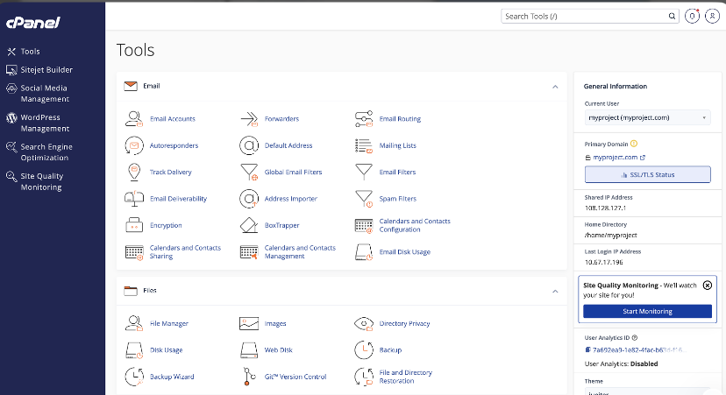Viewport: 726px width, 395px height.
Task: Click the SSL/TLS Status button
Action: (x=647, y=175)
